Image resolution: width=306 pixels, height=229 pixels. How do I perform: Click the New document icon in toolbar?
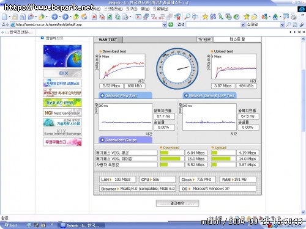(4, 16)
